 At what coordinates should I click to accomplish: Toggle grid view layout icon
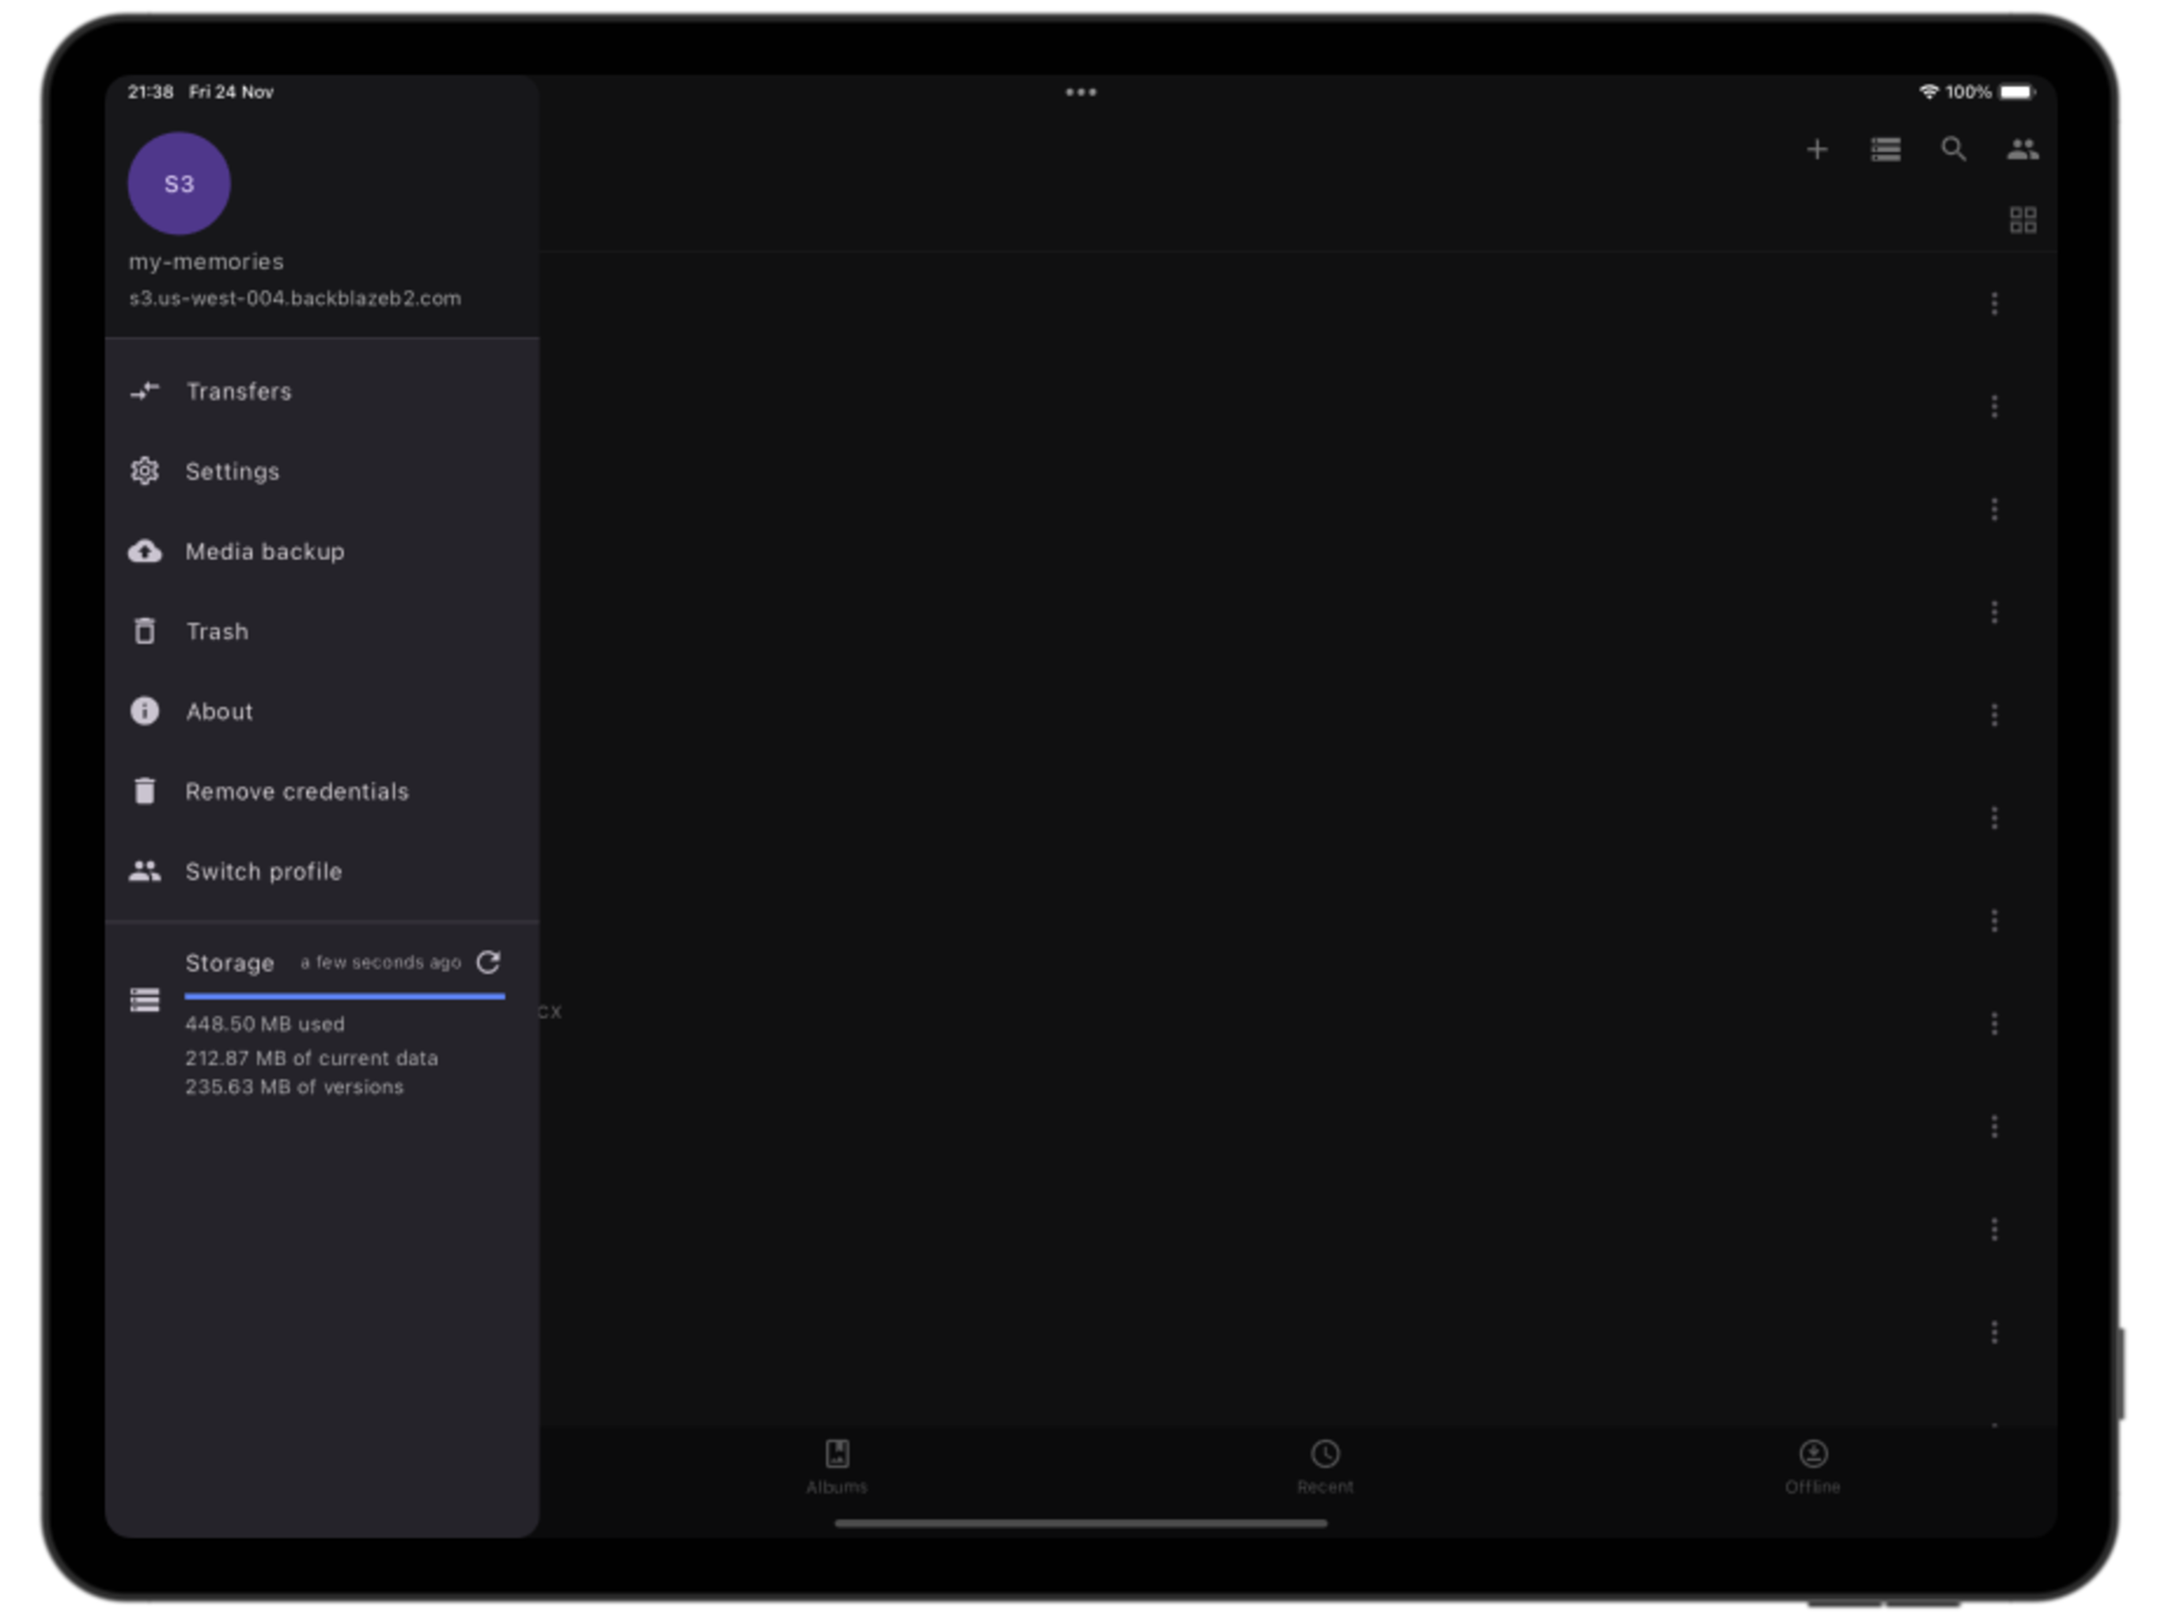pos(2023,221)
